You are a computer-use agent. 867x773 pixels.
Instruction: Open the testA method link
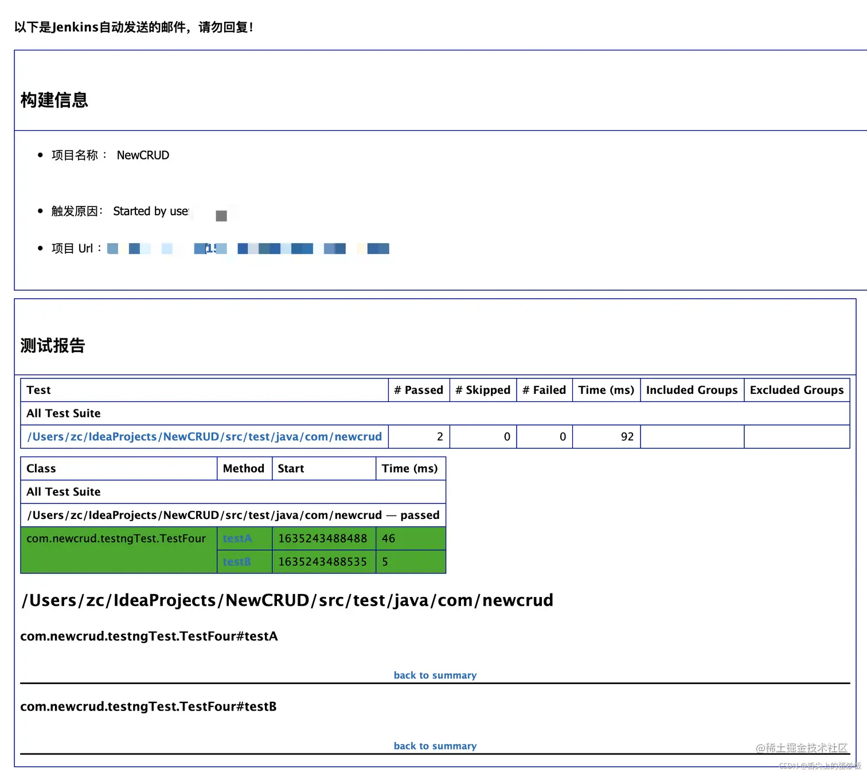[x=237, y=538]
